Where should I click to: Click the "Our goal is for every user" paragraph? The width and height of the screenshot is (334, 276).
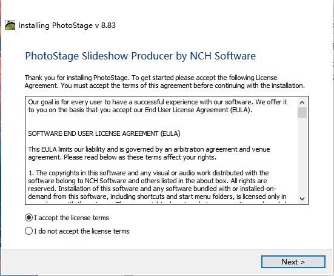coord(158,106)
